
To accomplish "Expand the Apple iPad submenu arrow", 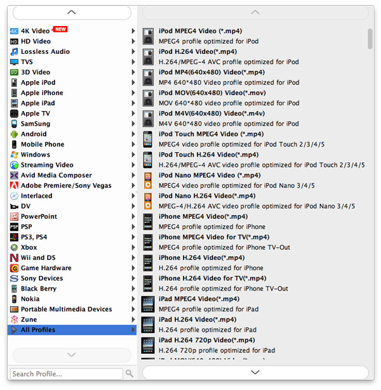I will tap(133, 103).
